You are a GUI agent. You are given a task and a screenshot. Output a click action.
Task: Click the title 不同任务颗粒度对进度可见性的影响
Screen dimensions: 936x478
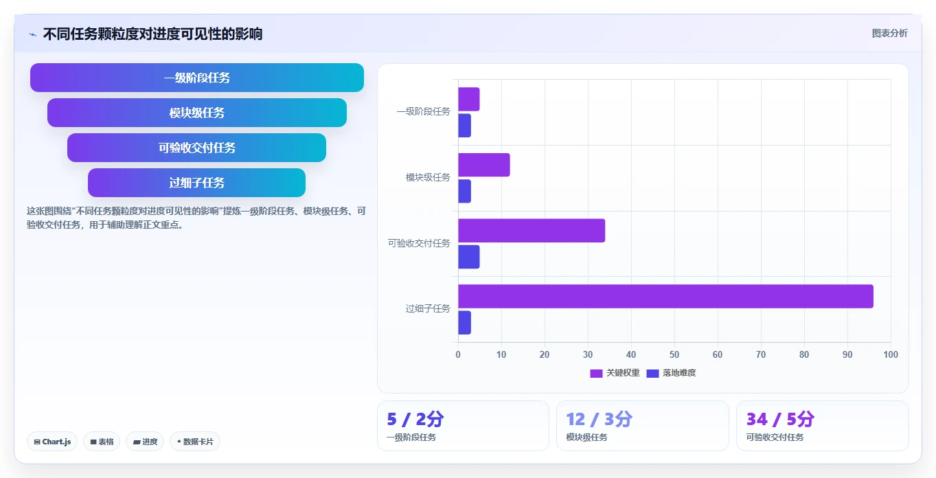pos(152,34)
